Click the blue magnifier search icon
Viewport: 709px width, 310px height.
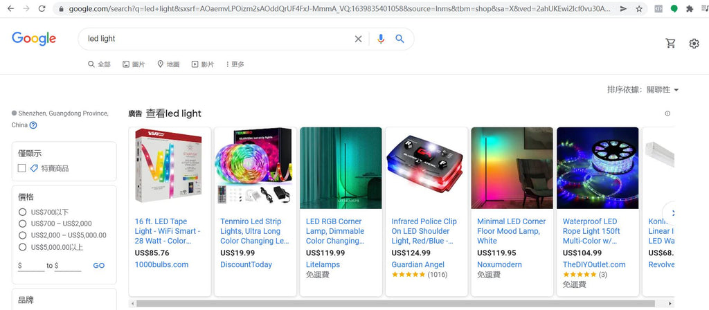[400, 39]
